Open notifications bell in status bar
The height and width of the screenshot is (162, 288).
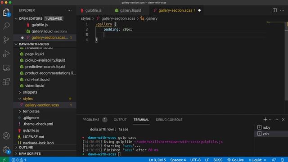(x=282, y=160)
